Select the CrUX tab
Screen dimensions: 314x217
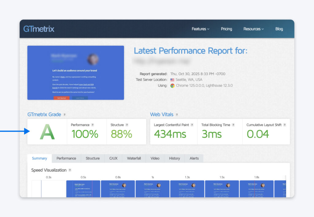tap(113, 158)
